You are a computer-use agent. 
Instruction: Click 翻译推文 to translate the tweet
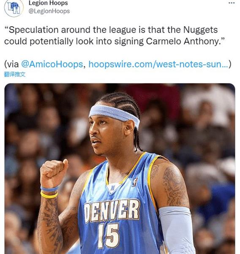point(15,75)
